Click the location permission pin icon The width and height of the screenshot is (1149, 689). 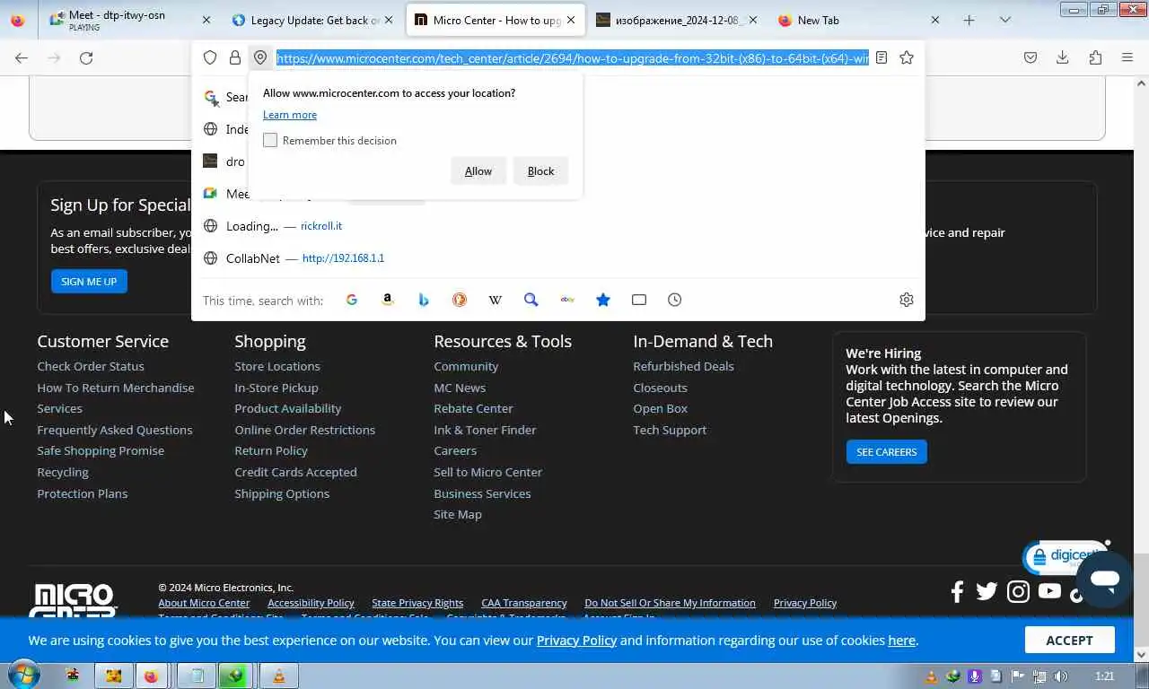click(260, 57)
